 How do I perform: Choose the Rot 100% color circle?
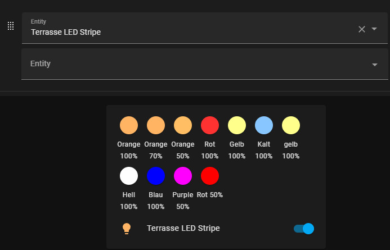click(x=210, y=125)
